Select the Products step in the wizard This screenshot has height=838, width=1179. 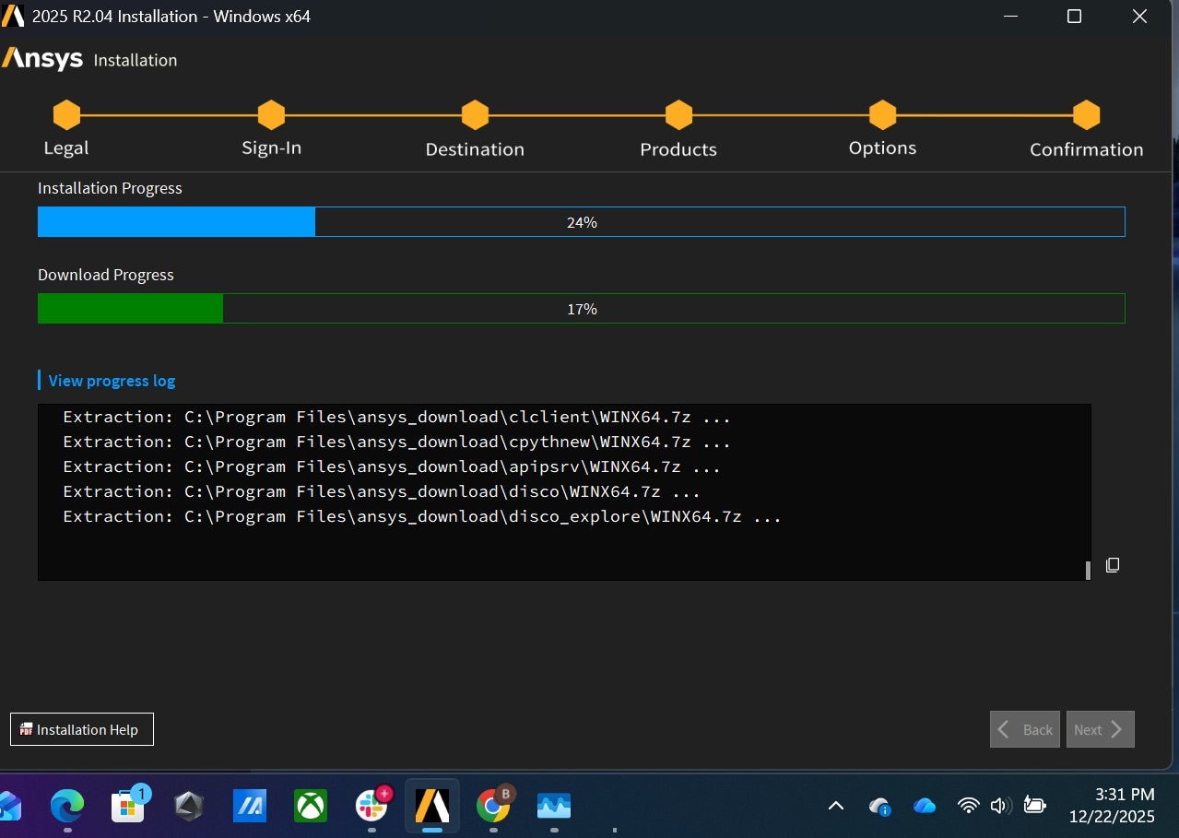click(x=678, y=115)
